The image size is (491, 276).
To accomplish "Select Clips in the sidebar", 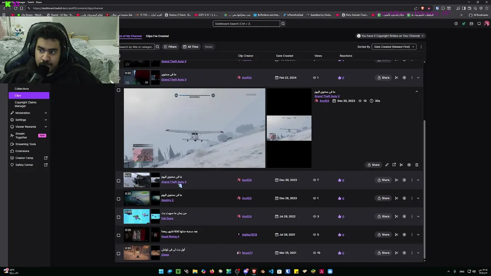I will [x=29, y=95].
